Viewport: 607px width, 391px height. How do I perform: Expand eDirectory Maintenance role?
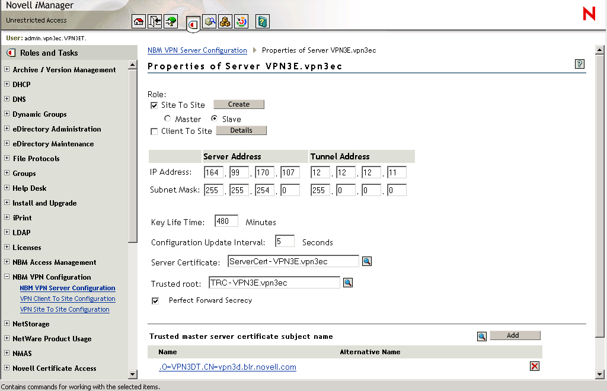(x=7, y=143)
